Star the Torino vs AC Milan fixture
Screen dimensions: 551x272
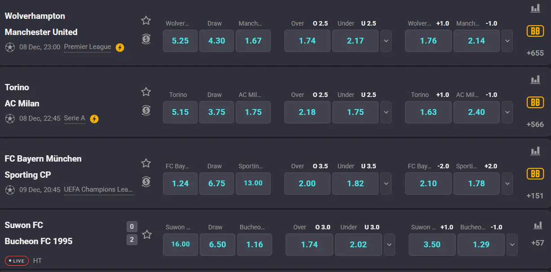[x=146, y=92]
